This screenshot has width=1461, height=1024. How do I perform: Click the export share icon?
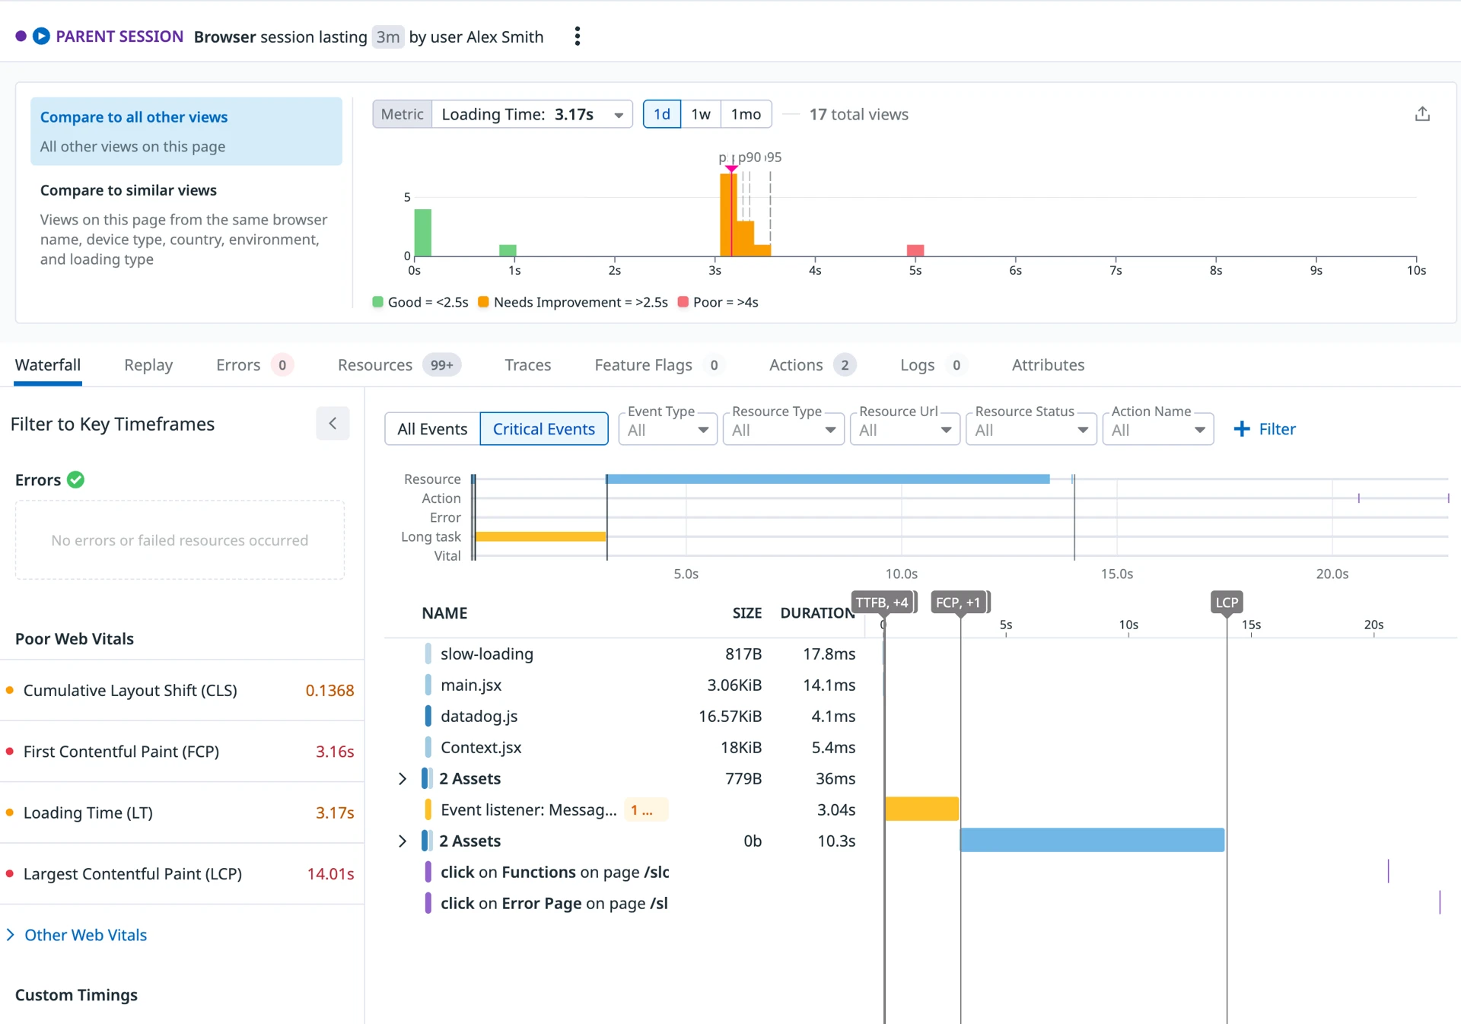[1422, 114]
